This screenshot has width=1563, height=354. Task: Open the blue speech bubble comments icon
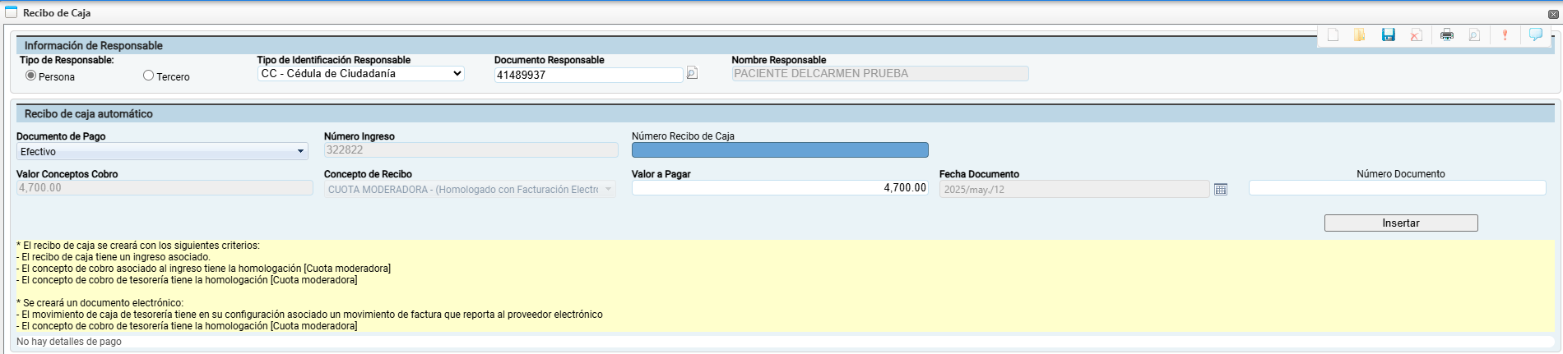[1535, 34]
